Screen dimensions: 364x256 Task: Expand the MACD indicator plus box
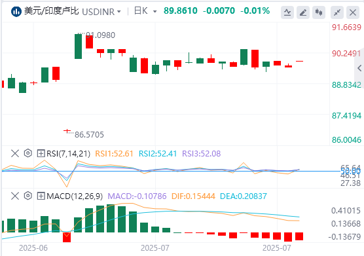(x=41, y=196)
